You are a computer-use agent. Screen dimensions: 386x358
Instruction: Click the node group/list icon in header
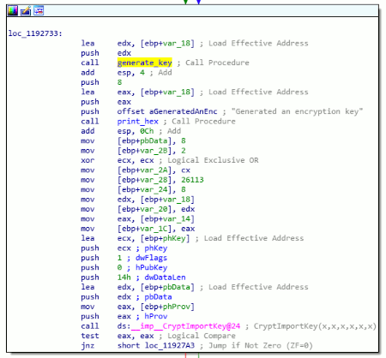39,10
